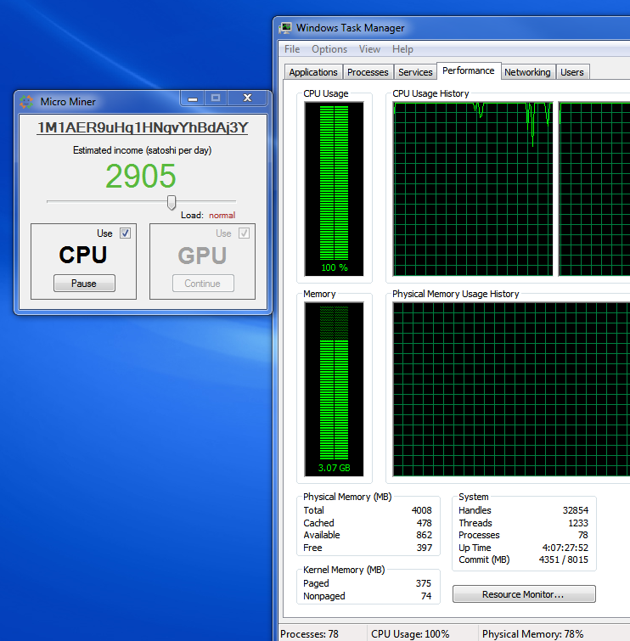Click the Up Time value 4:07:27:52
630x641 pixels.
point(565,548)
